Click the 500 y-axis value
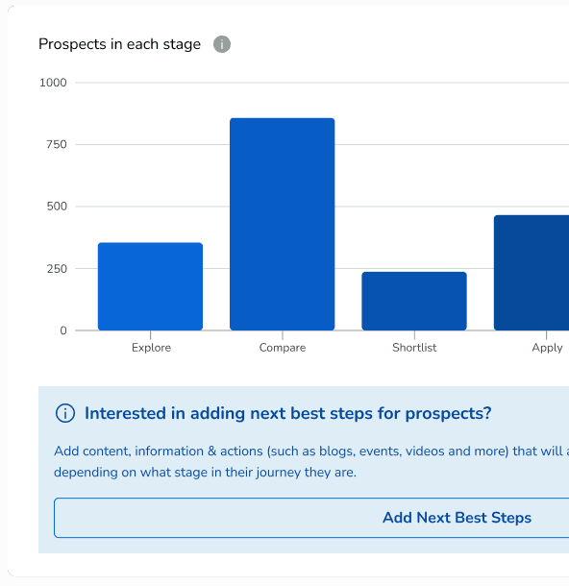This screenshot has width=569, height=586. [57, 207]
